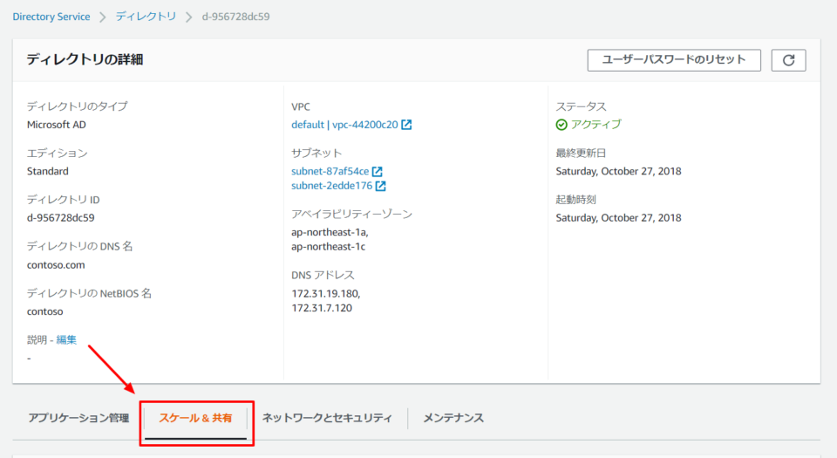
Task: Open the ディレクトリ breadcrumb link
Action: click(146, 16)
